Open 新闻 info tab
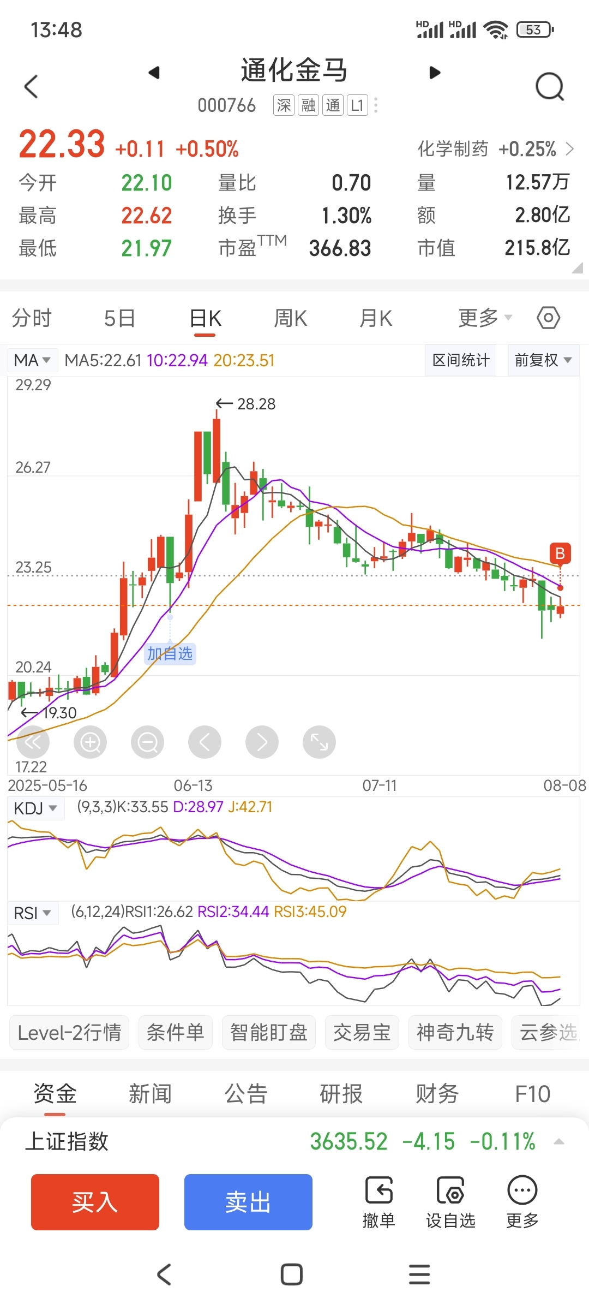The width and height of the screenshot is (589, 1310). click(x=151, y=1093)
